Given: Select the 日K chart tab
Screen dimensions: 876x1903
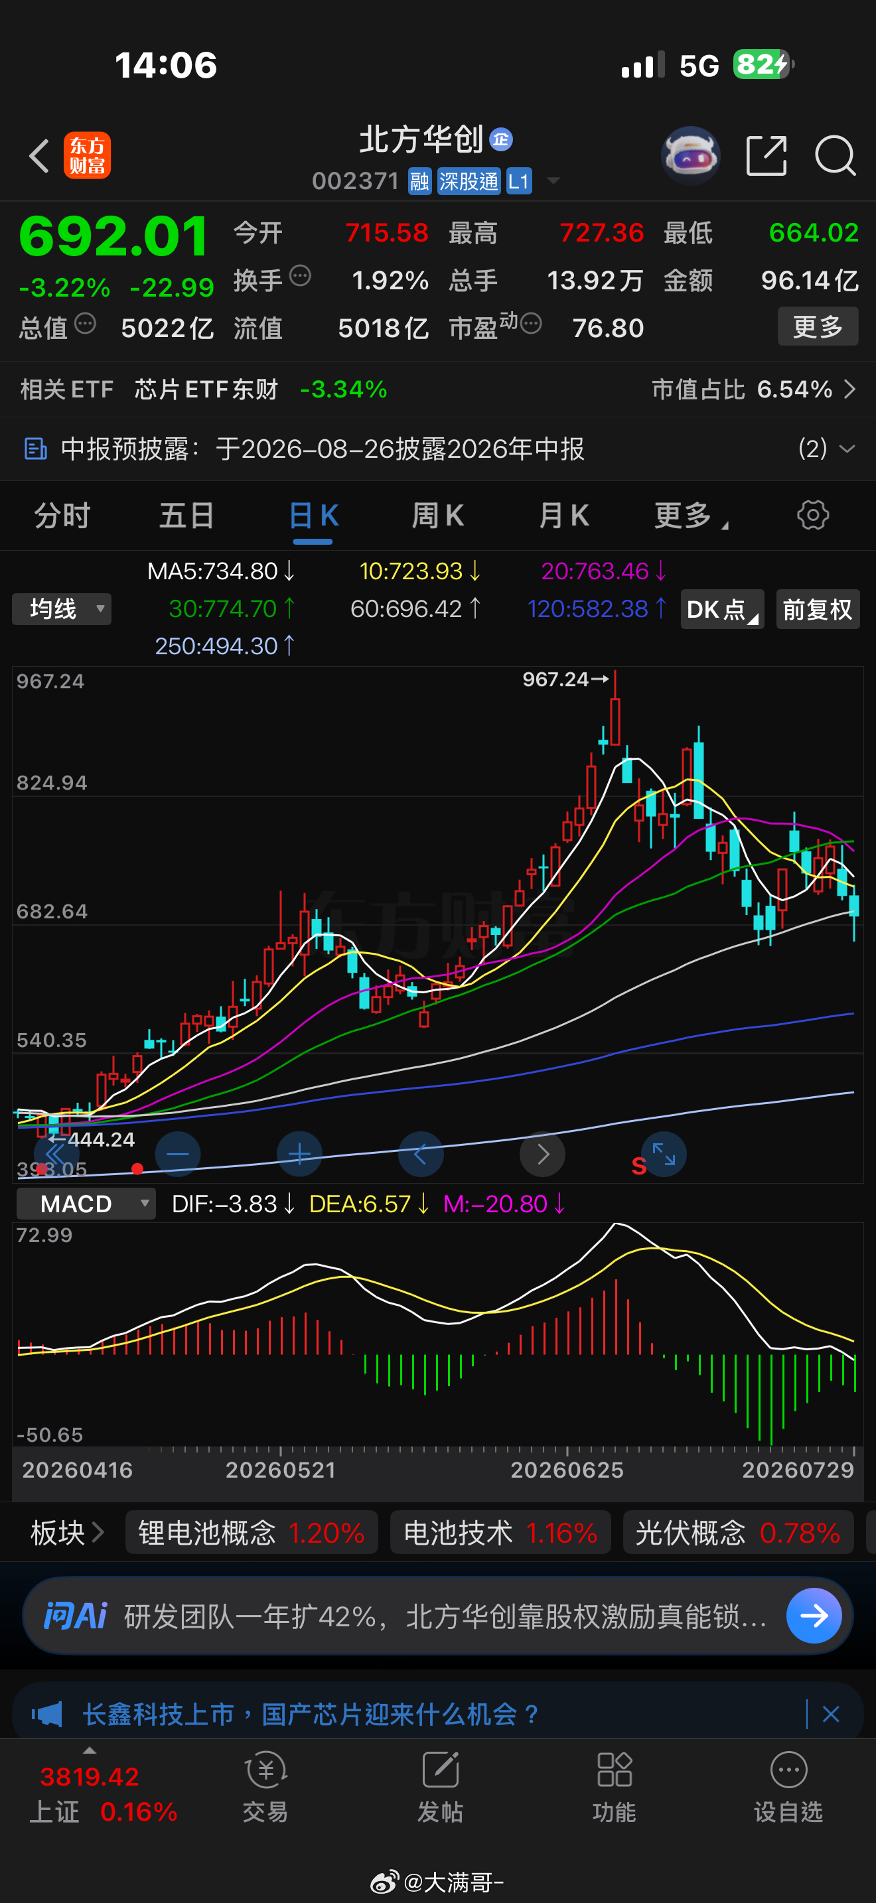Looking at the screenshot, I should click(x=313, y=515).
